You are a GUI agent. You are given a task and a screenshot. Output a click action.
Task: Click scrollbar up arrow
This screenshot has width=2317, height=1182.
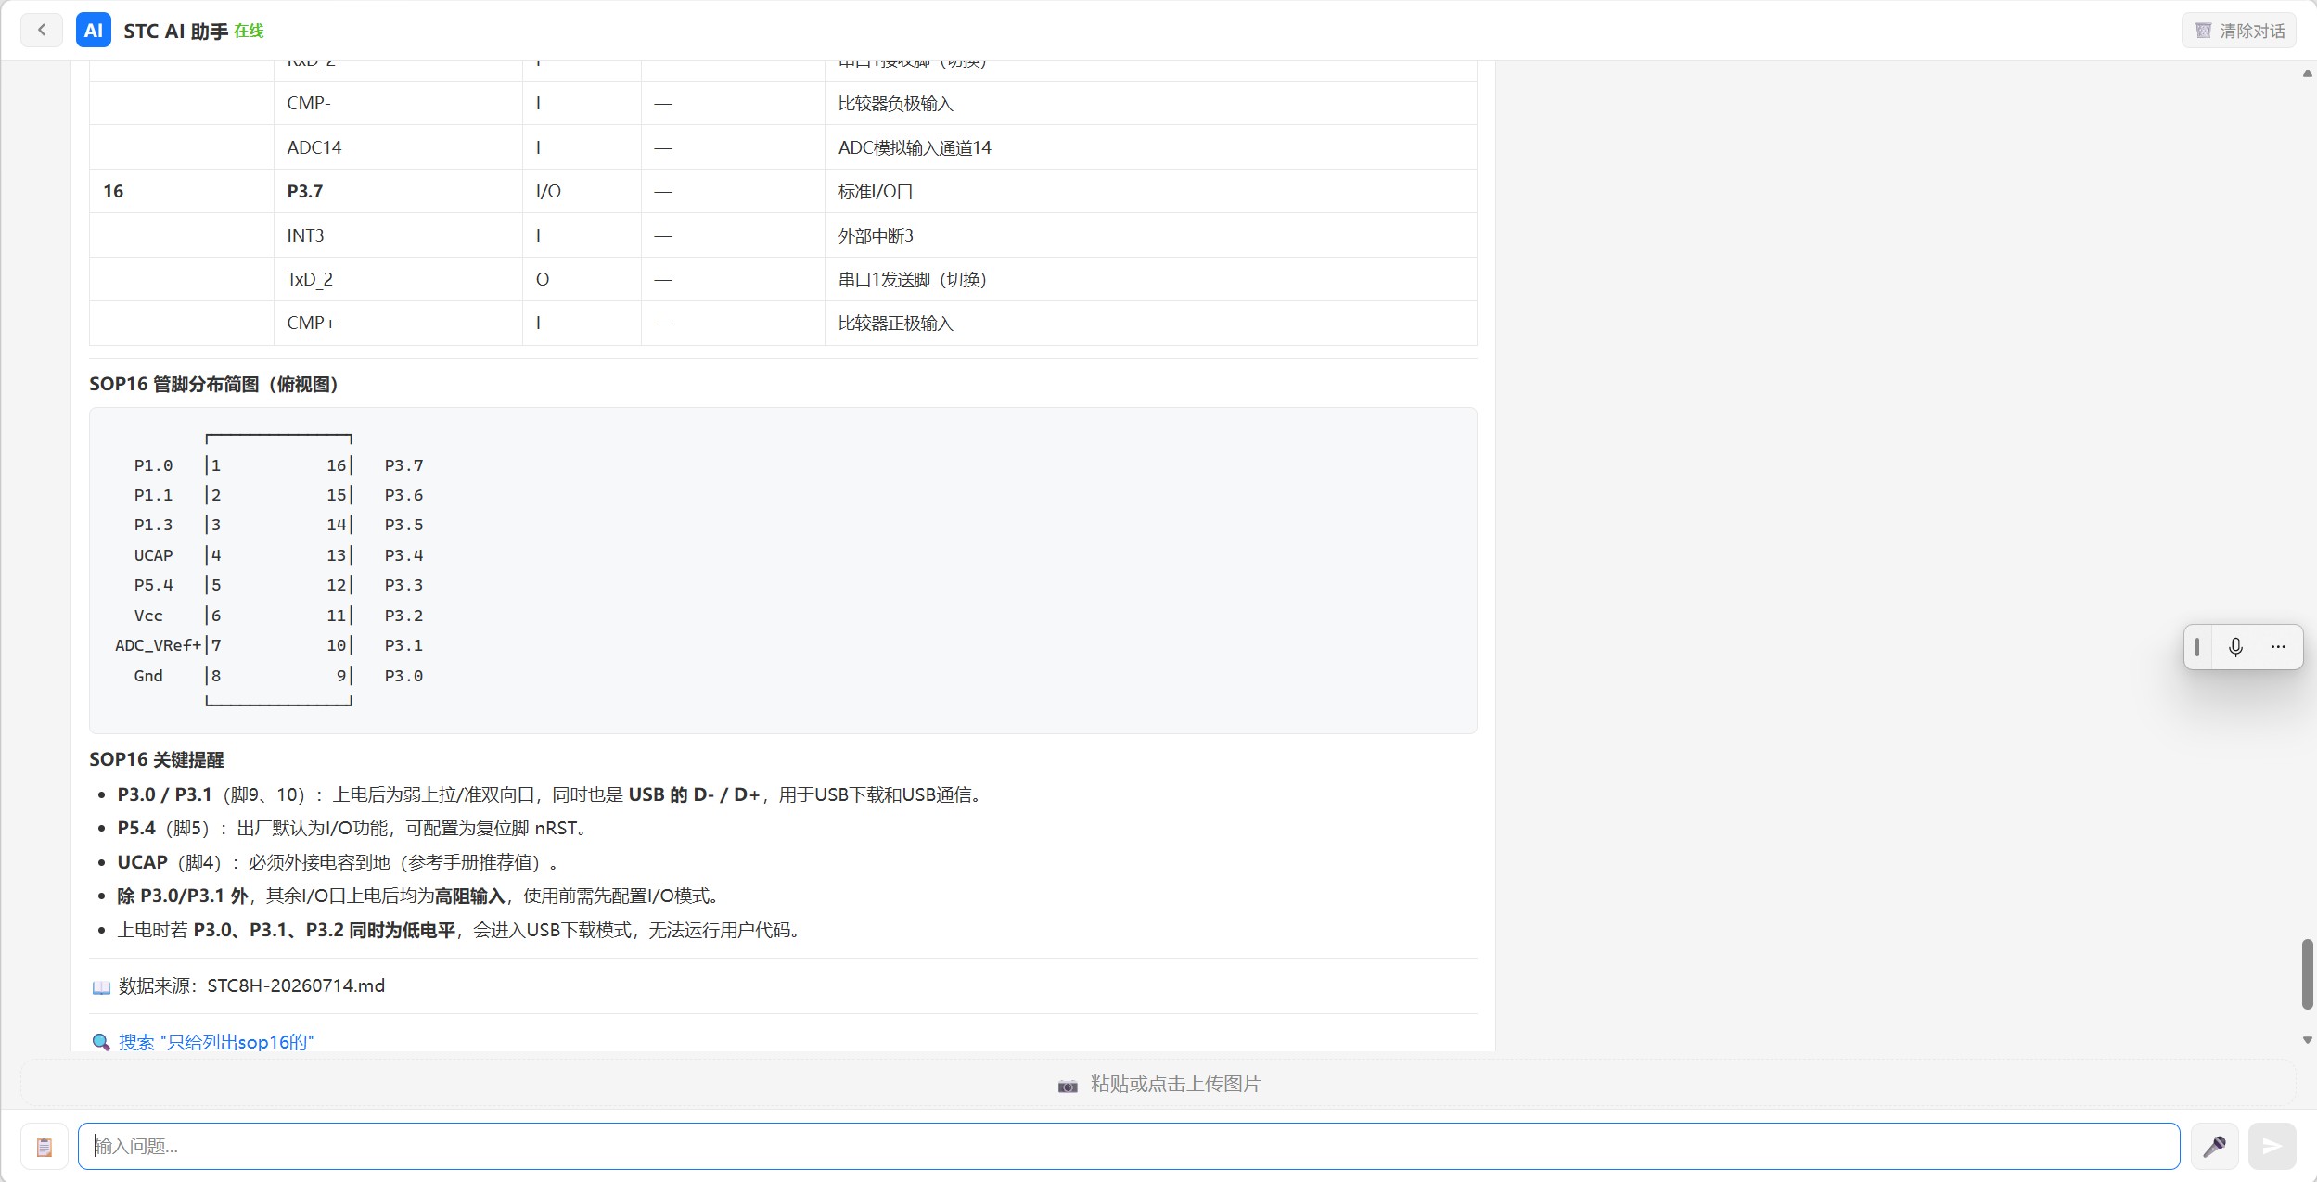point(2307,73)
